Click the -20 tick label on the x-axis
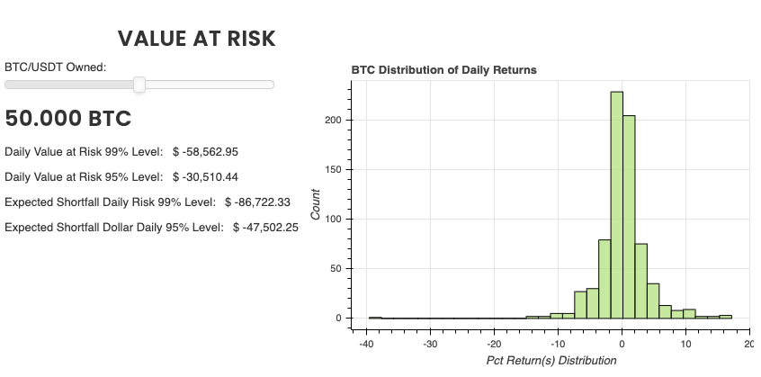Image resolution: width=761 pixels, height=377 pixels. click(494, 344)
